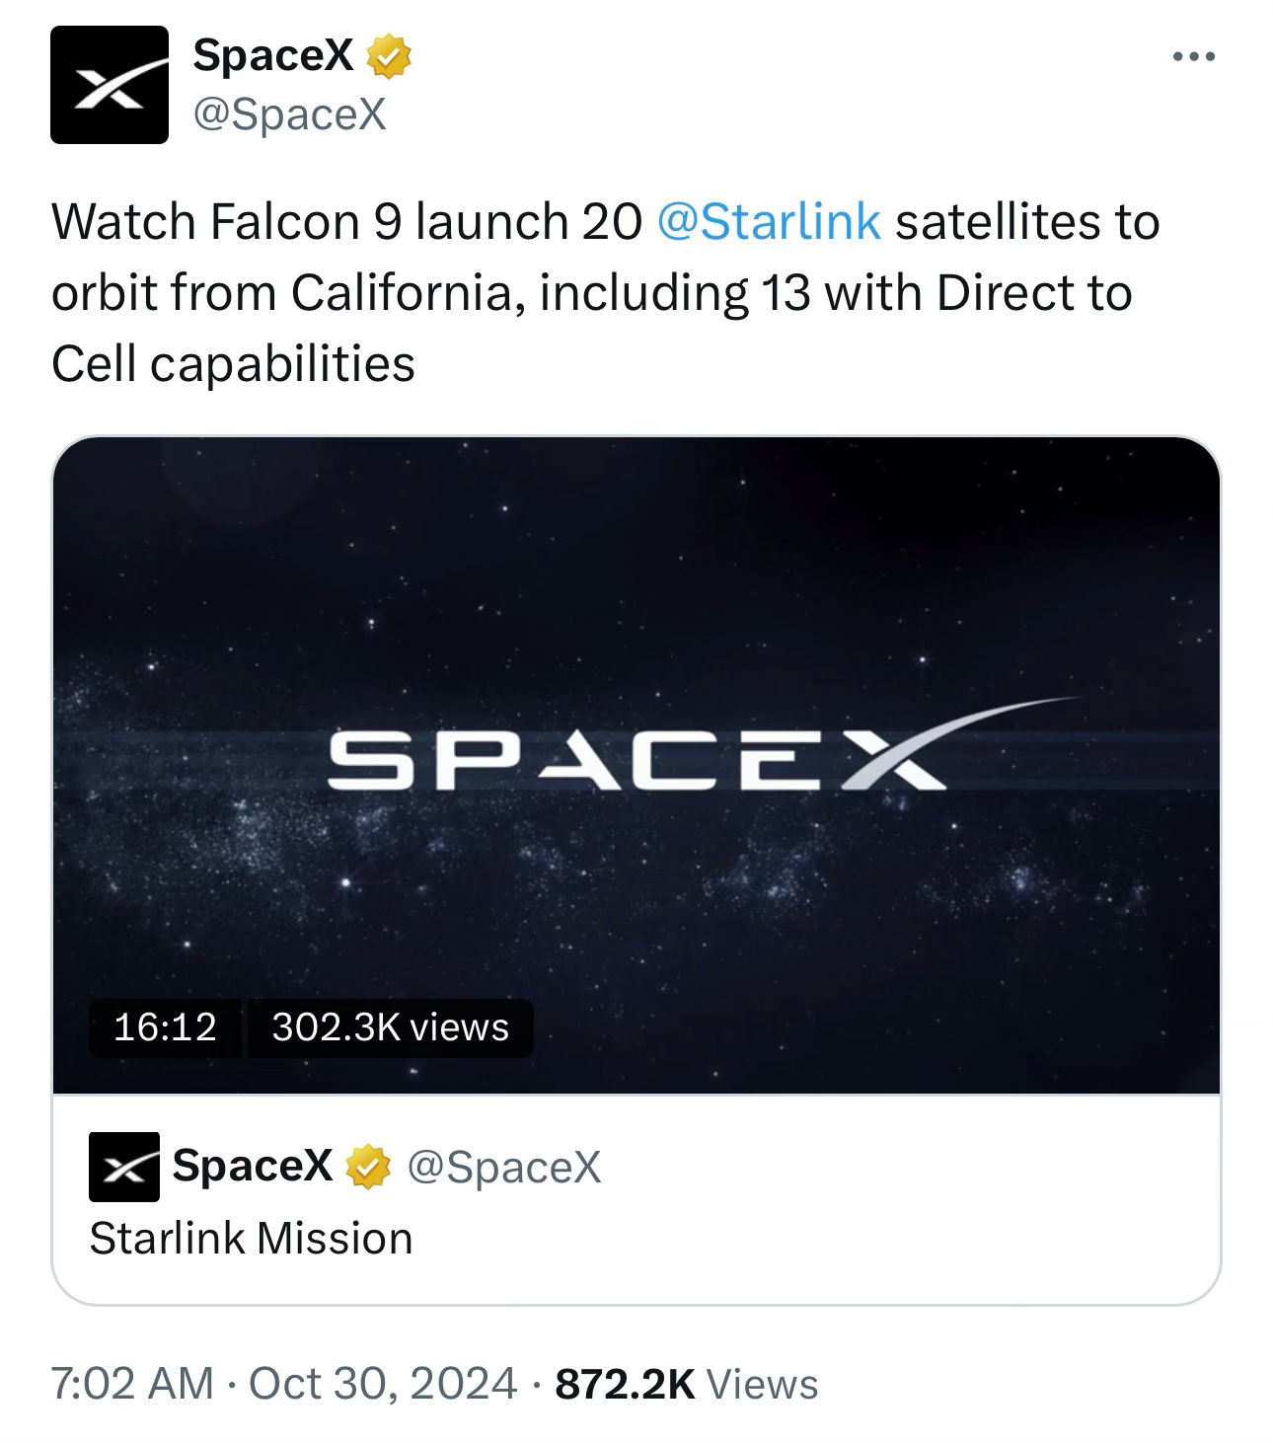Click the 16:12 video duration badge

point(165,1027)
